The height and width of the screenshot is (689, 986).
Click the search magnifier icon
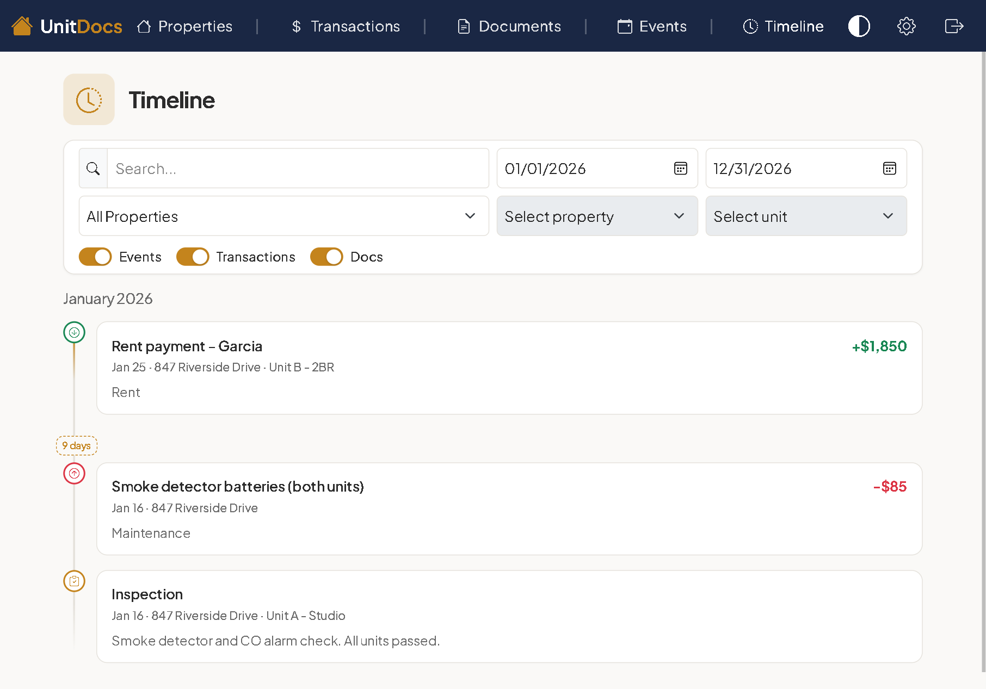(93, 168)
